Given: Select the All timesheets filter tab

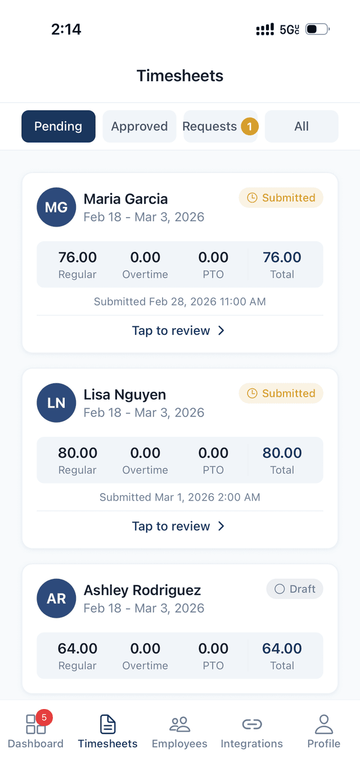Looking at the screenshot, I should coord(301,126).
